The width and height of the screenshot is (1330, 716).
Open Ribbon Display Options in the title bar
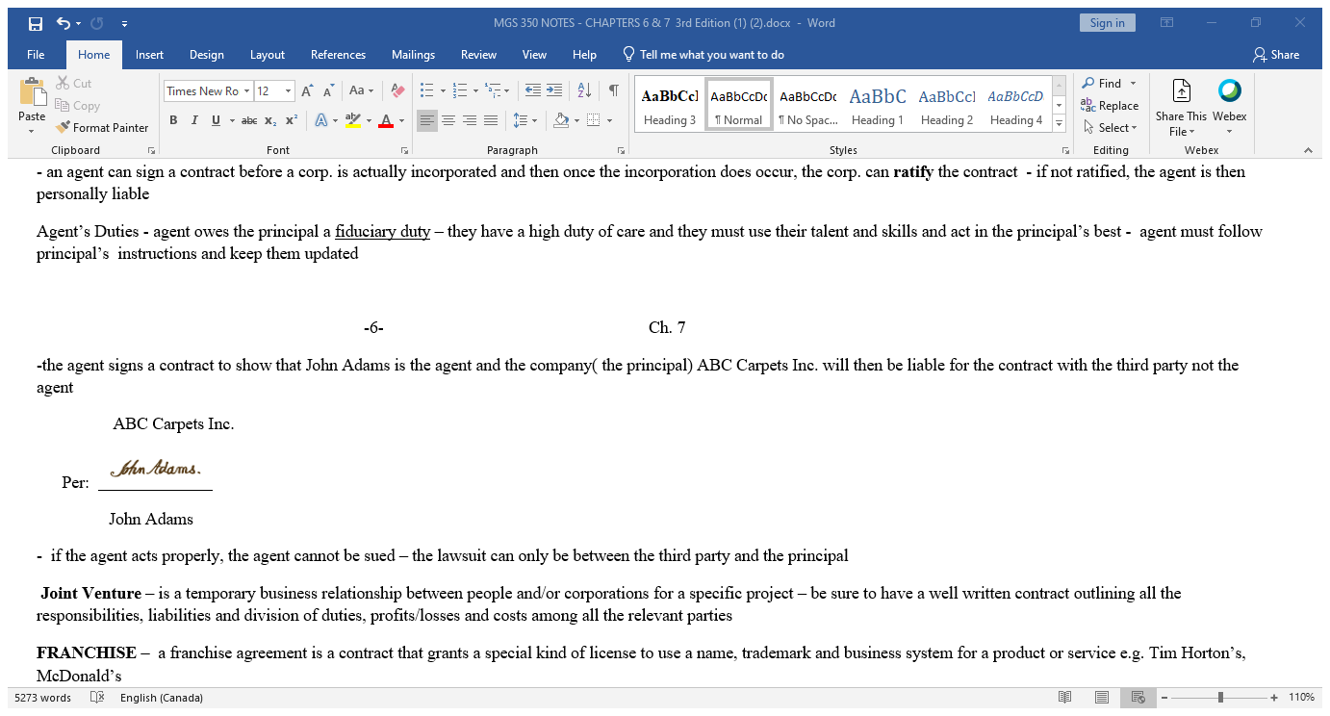point(1167,23)
